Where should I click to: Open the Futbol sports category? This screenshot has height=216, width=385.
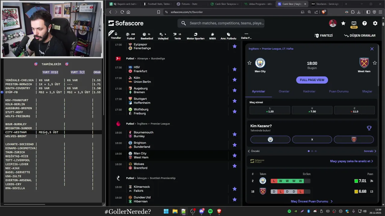(131, 36)
